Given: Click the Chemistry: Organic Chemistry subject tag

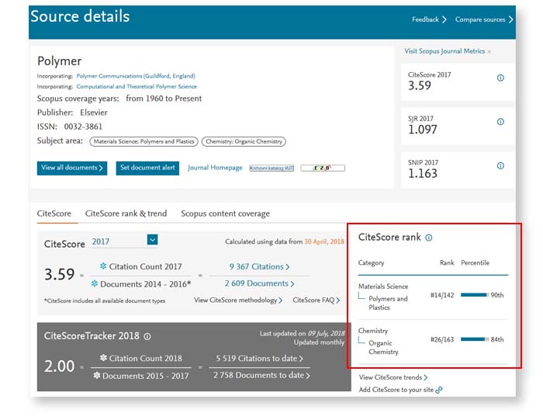Looking at the screenshot, I should (244, 141).
